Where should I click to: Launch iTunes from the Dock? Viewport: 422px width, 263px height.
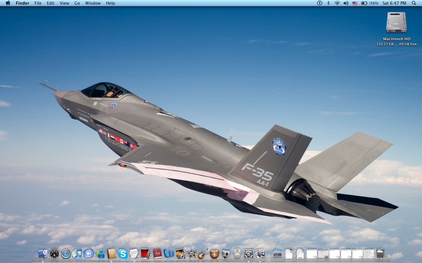pyautogui.click(x=77, y=254)
